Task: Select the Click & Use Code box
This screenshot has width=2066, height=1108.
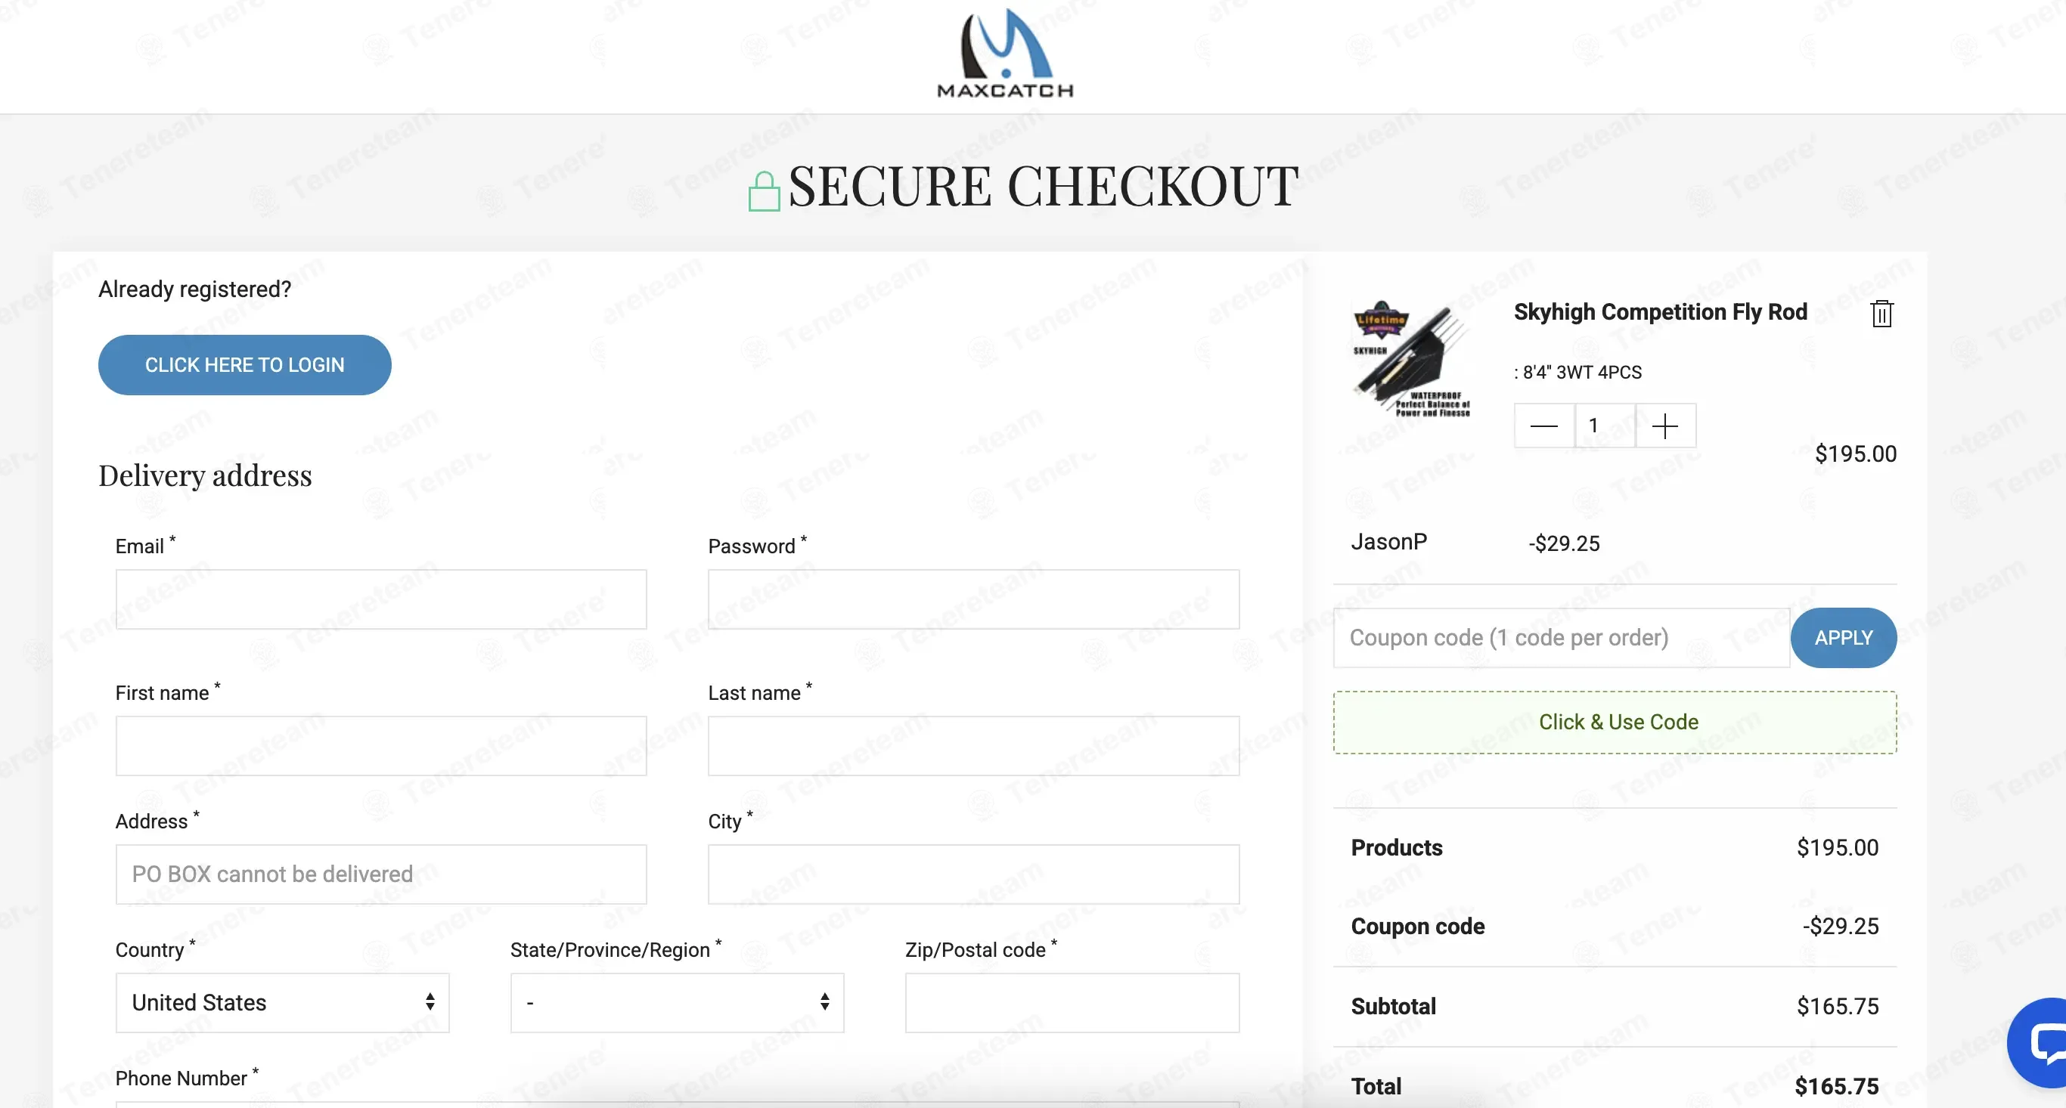Action: click(x=1615, y=722)
